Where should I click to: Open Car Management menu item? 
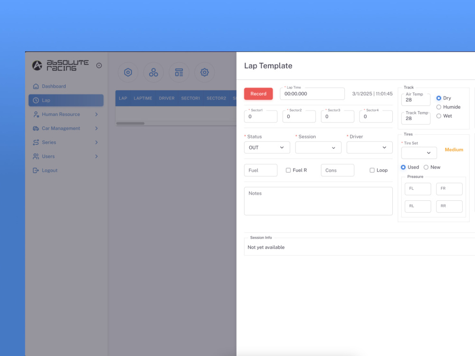(x=66, y=128)
